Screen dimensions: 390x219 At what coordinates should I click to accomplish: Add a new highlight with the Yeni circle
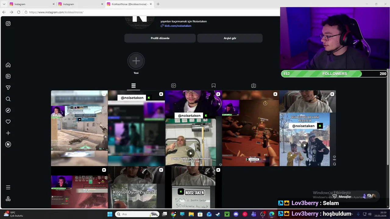(x=136, y=61)
